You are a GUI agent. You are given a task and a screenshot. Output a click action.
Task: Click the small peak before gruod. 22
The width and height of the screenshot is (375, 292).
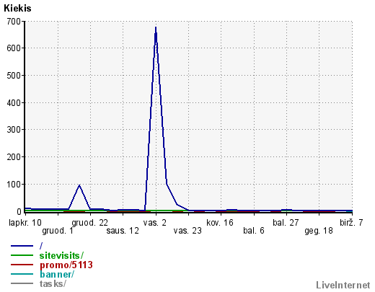[79, 185]
